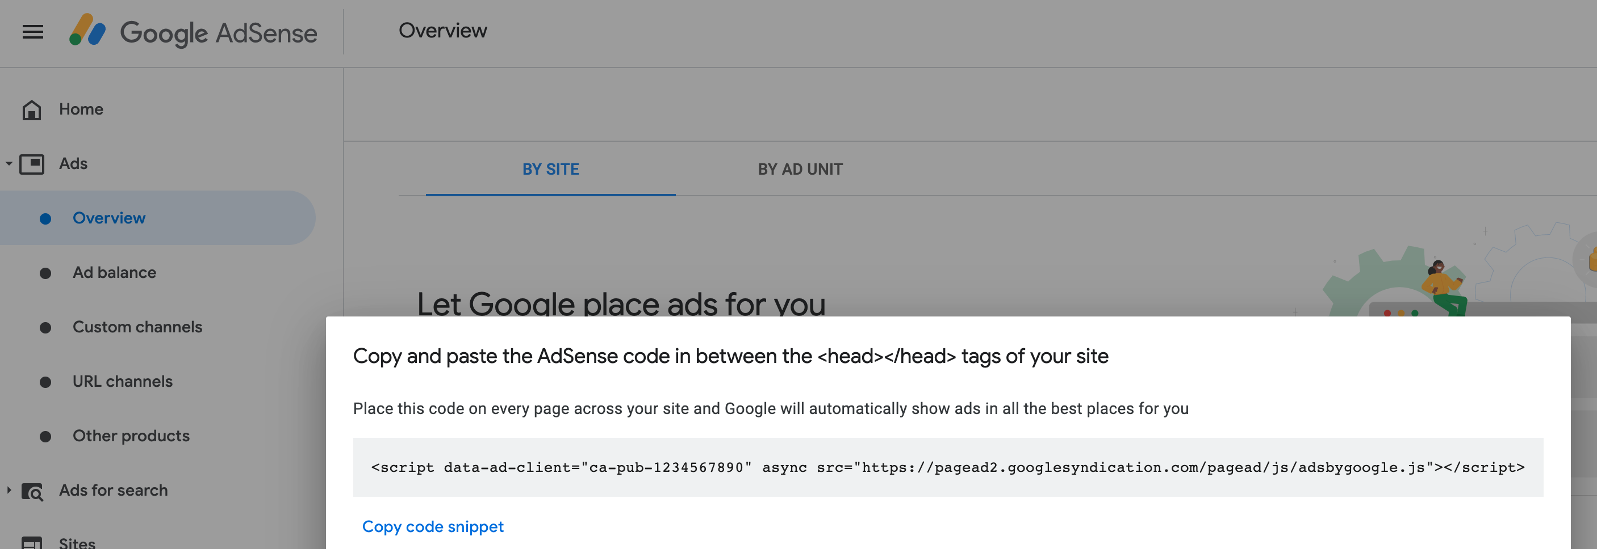Open the URL channels page

pos(123,381)
